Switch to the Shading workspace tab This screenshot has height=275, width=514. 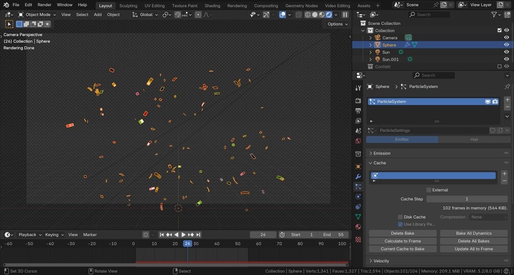(x=212, y=6)
